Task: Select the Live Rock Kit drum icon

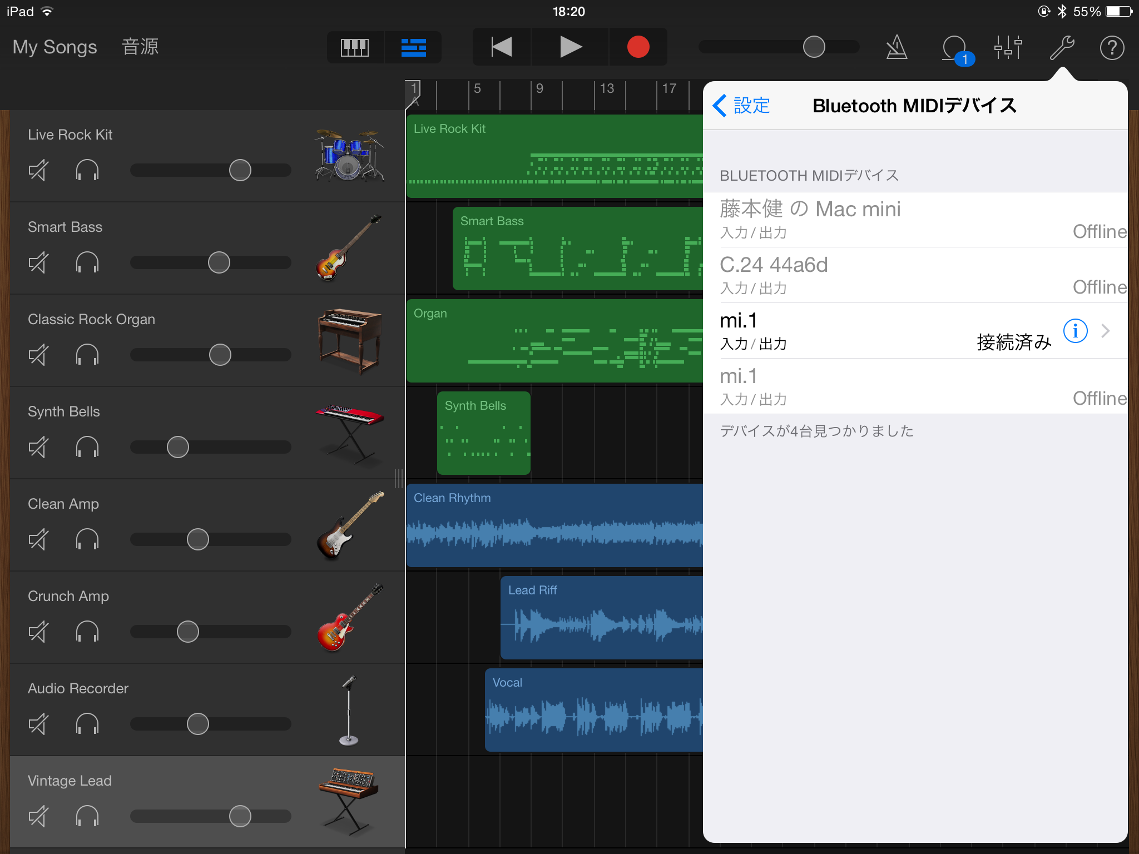Action: (349, 156)
